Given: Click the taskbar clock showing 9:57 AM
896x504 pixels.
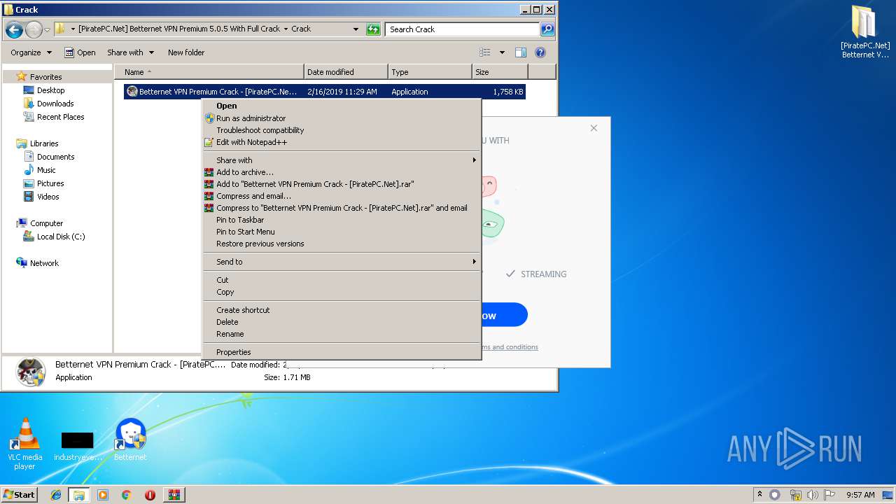Looking at the screenshot, I should pos(860,495).
